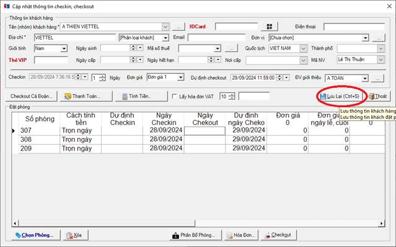This screenshot has height=247, width=396.
Task: Enable Lấy hóa đơn VAT checkbox
Action: coord(174,96)
